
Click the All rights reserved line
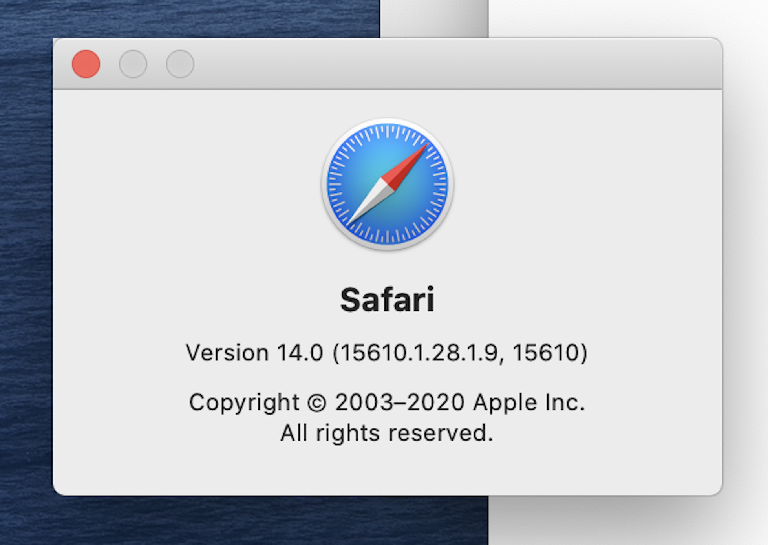point(386,433)
